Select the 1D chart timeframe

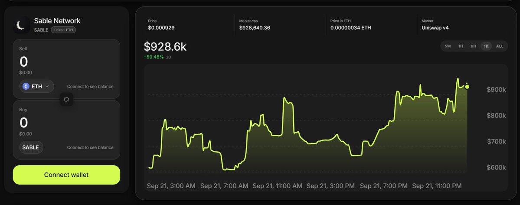point(486,46)
